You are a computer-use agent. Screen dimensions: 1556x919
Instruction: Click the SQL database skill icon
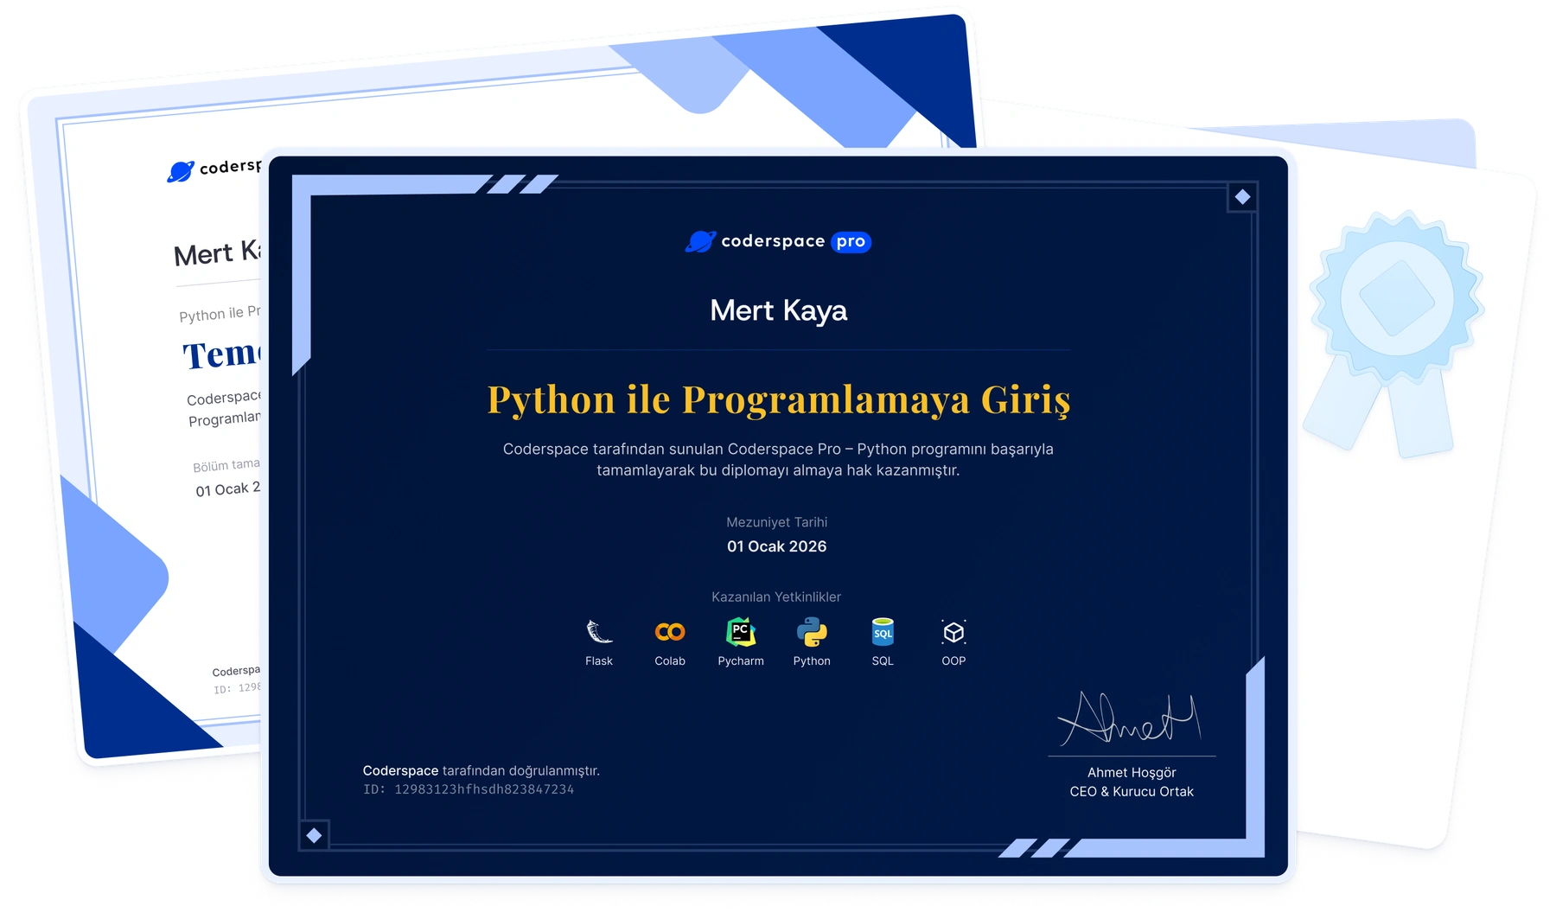[x=883, y=632]
